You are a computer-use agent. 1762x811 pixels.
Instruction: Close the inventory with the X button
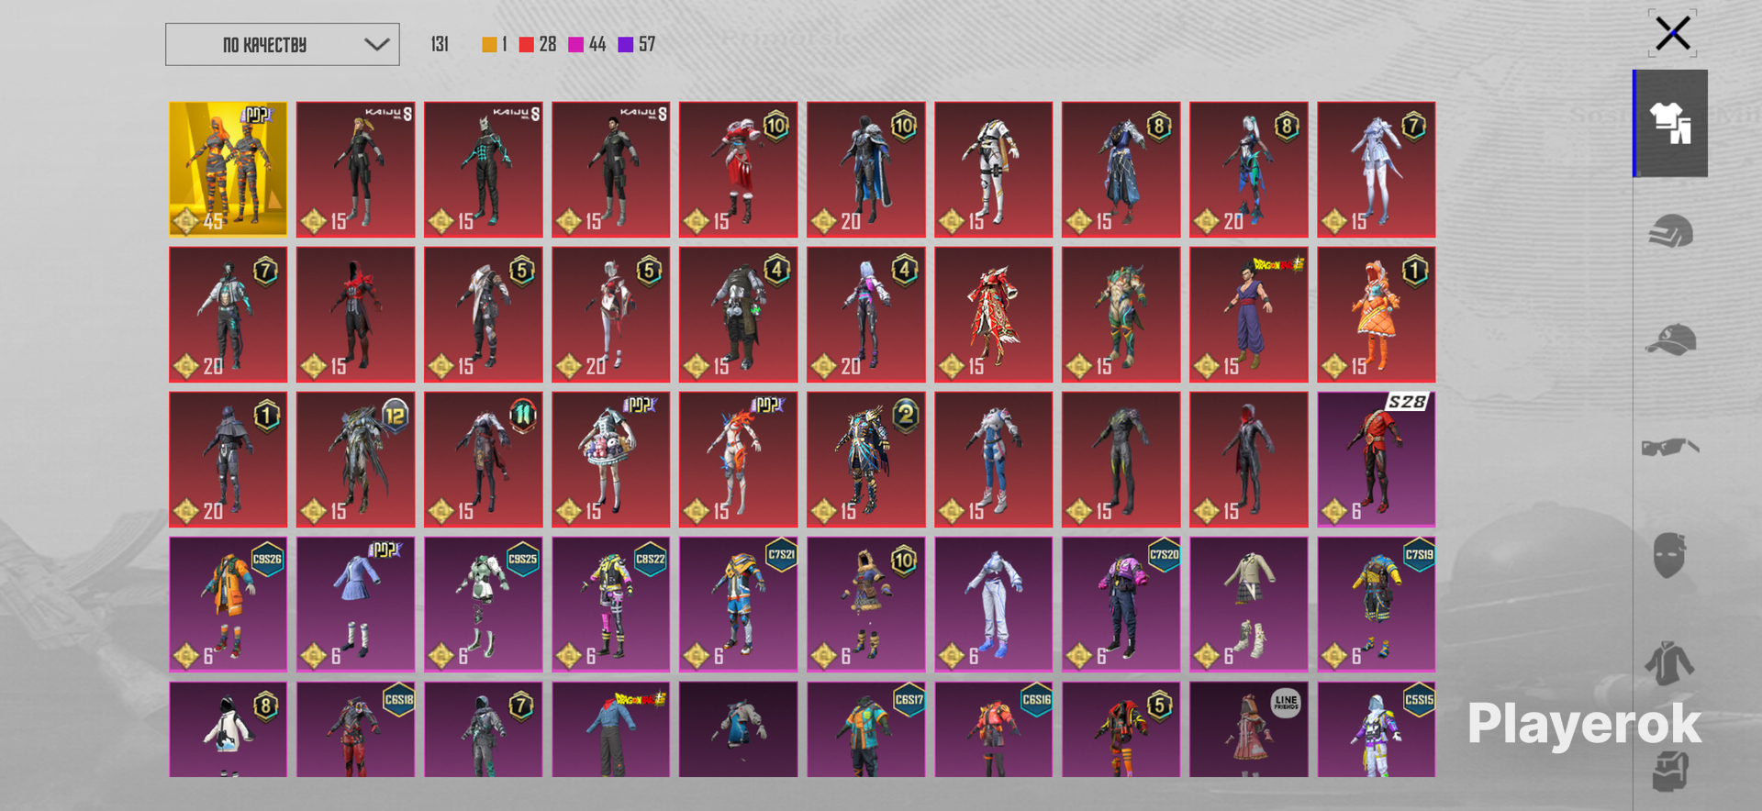click(1672, 34)
